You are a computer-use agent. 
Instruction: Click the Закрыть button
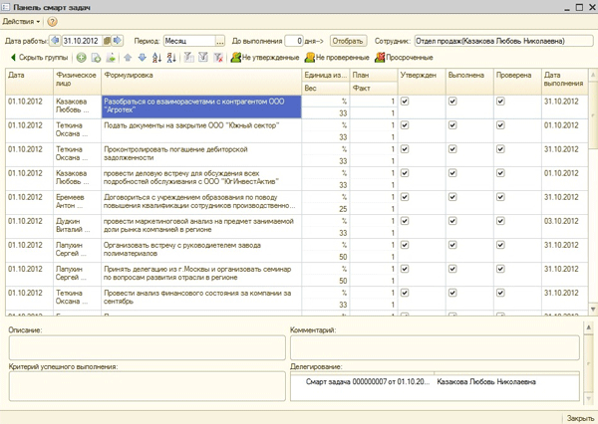[x=580, y=418]
